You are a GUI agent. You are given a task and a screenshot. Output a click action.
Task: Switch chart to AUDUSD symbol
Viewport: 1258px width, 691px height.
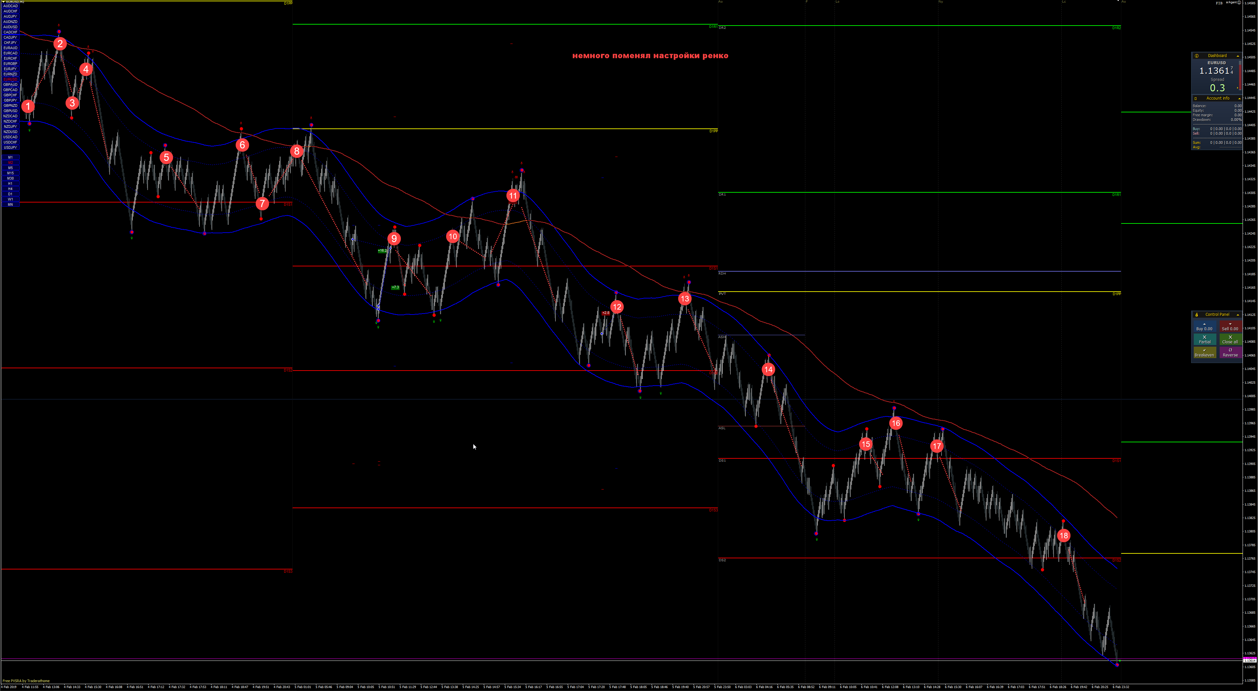pyautogui.click(x=10, y=27)
